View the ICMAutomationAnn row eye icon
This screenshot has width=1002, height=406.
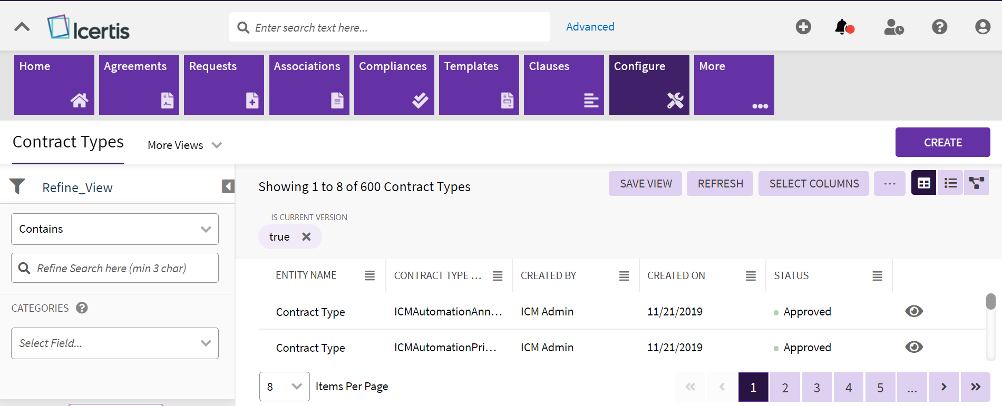(913, 311)
